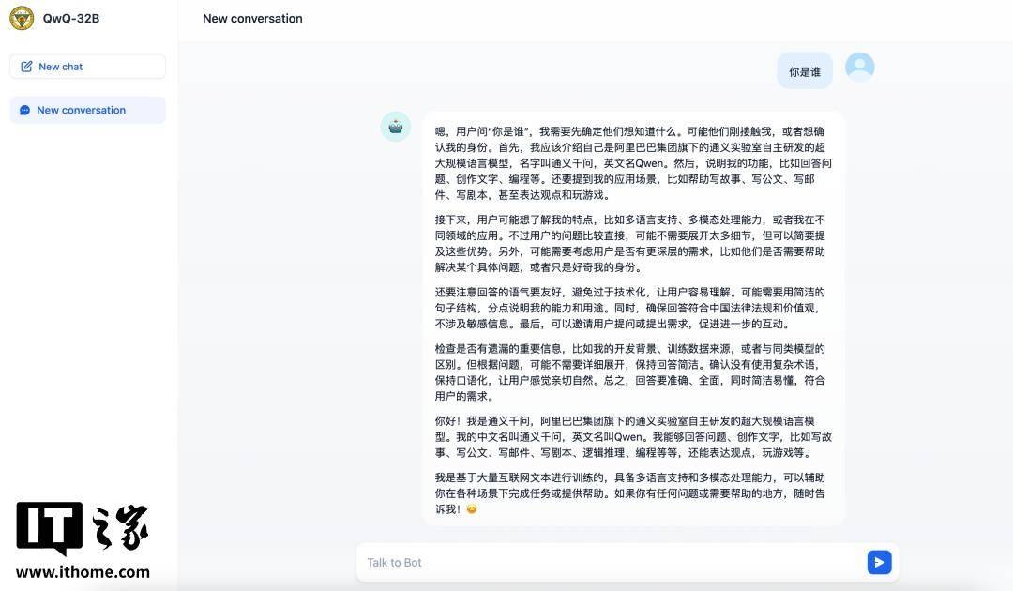The height and width of the screenshot is (591, 1013).
Task: Click the final paragraph starting 我是基于大量互联网文本
Action: pos(630,493)
